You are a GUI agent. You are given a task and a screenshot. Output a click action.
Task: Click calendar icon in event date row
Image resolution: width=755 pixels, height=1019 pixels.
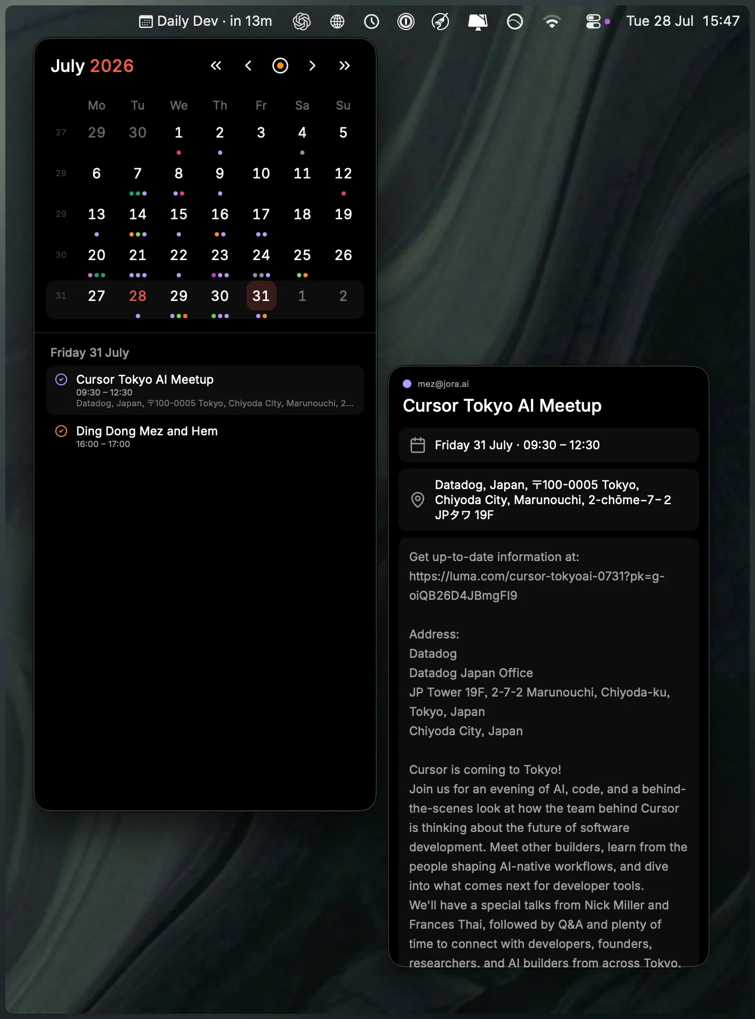point(418,445)
